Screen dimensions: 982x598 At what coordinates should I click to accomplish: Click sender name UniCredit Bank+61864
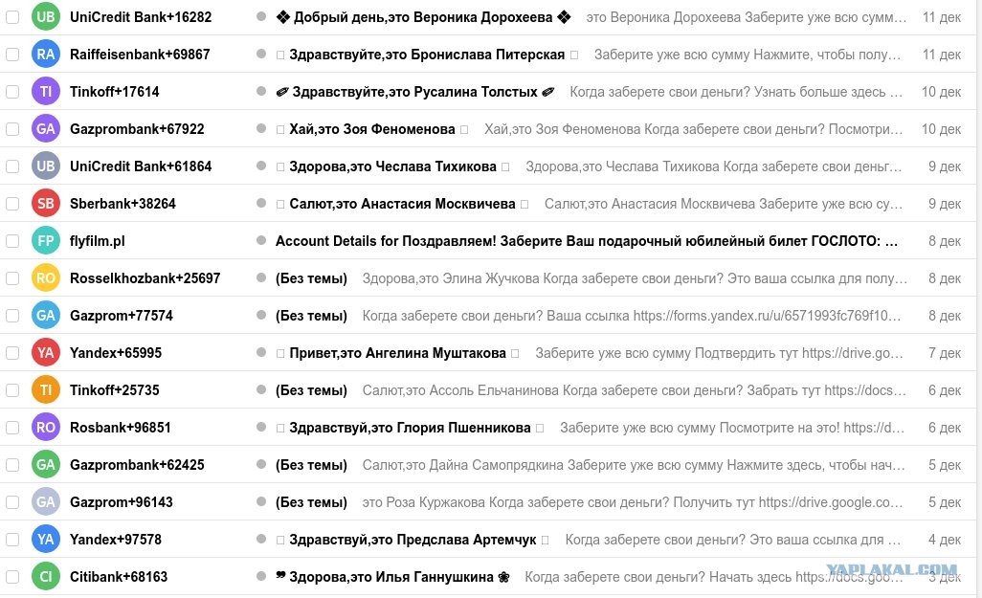141,166
